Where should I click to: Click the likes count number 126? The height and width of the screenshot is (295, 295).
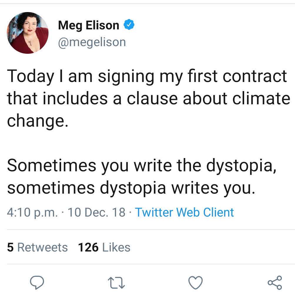point(88,247)
